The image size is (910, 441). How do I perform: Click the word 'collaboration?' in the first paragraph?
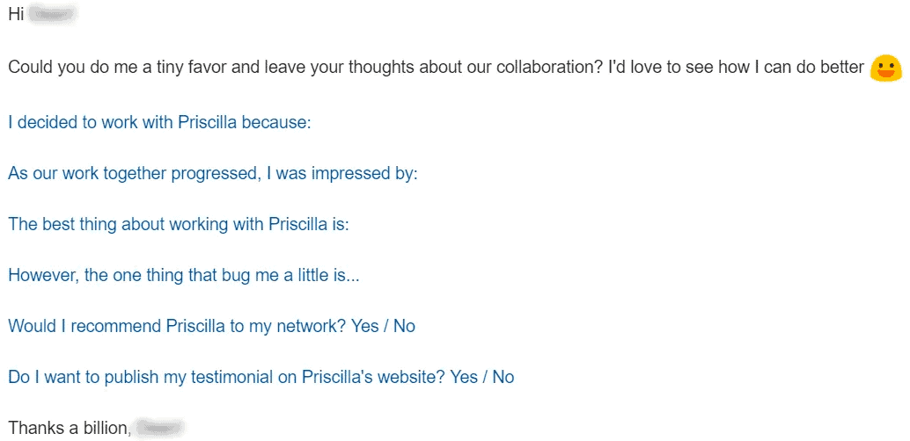(542, 68)
